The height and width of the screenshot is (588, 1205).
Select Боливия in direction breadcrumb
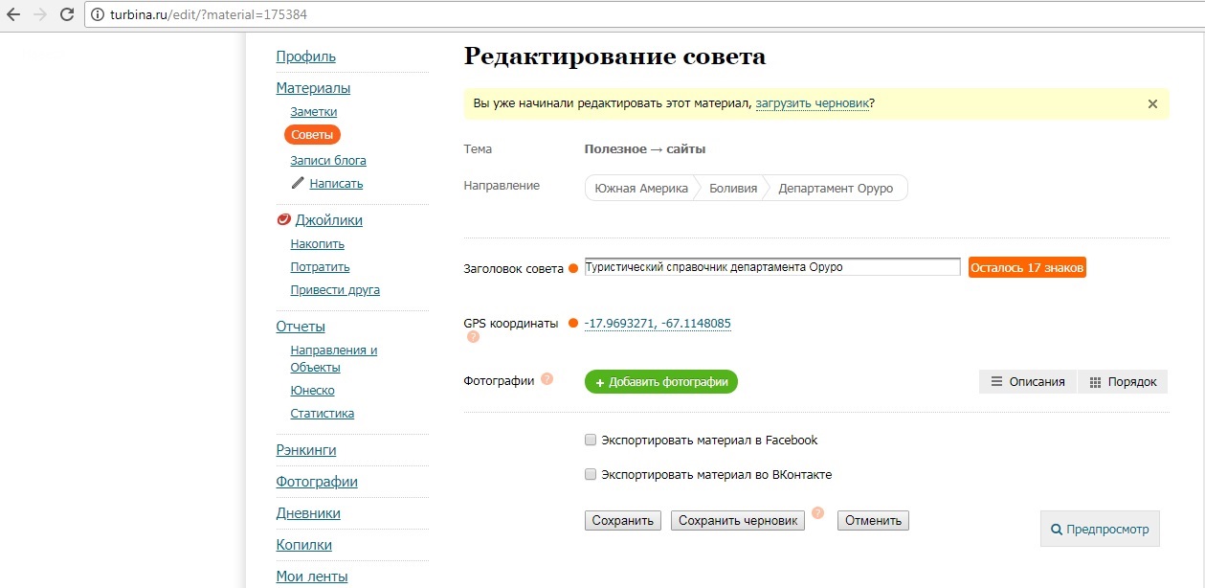(x=732, y=189)
